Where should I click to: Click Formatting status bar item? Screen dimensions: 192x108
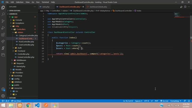pos(176,101)
